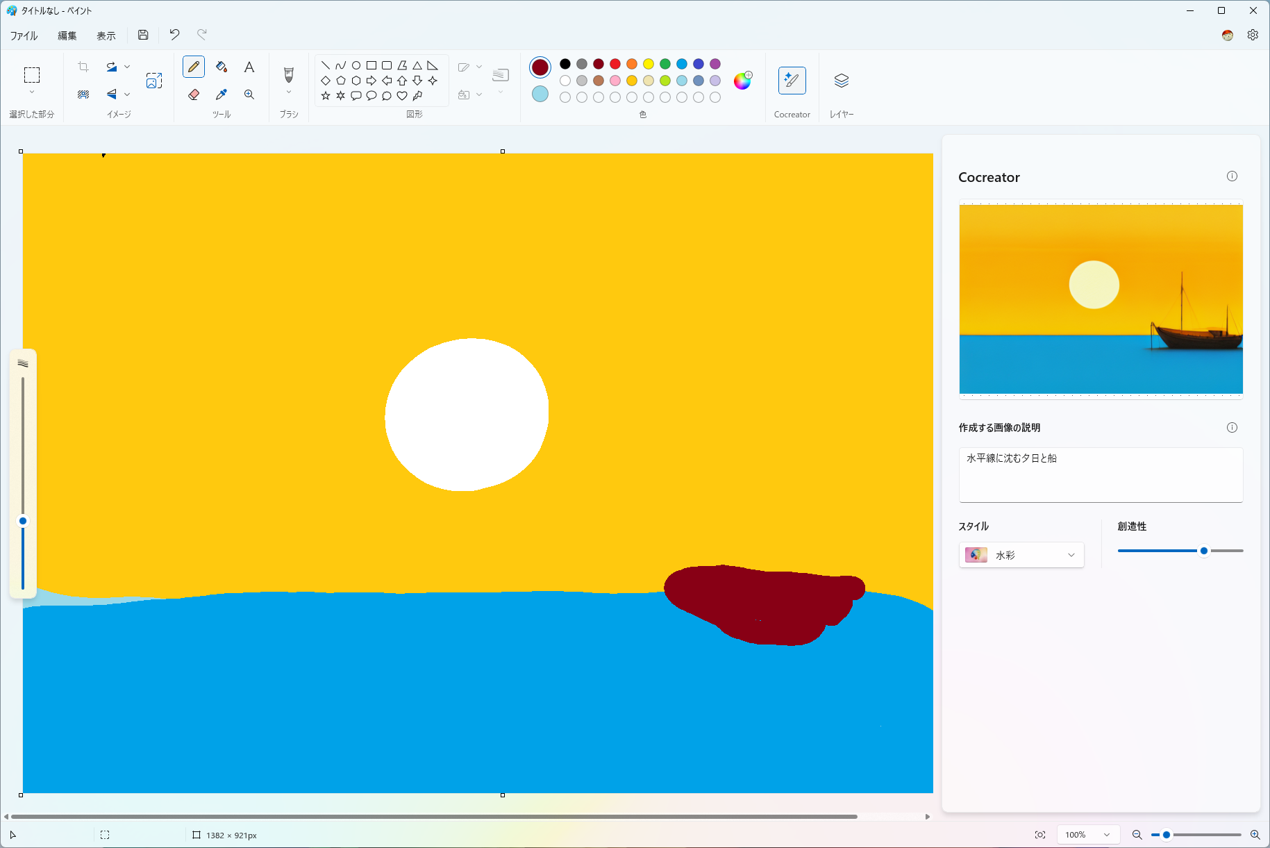Viewport: 1270px width, 848px height.
Task: Open Paint settings via gear icon
Action: 1253,35
